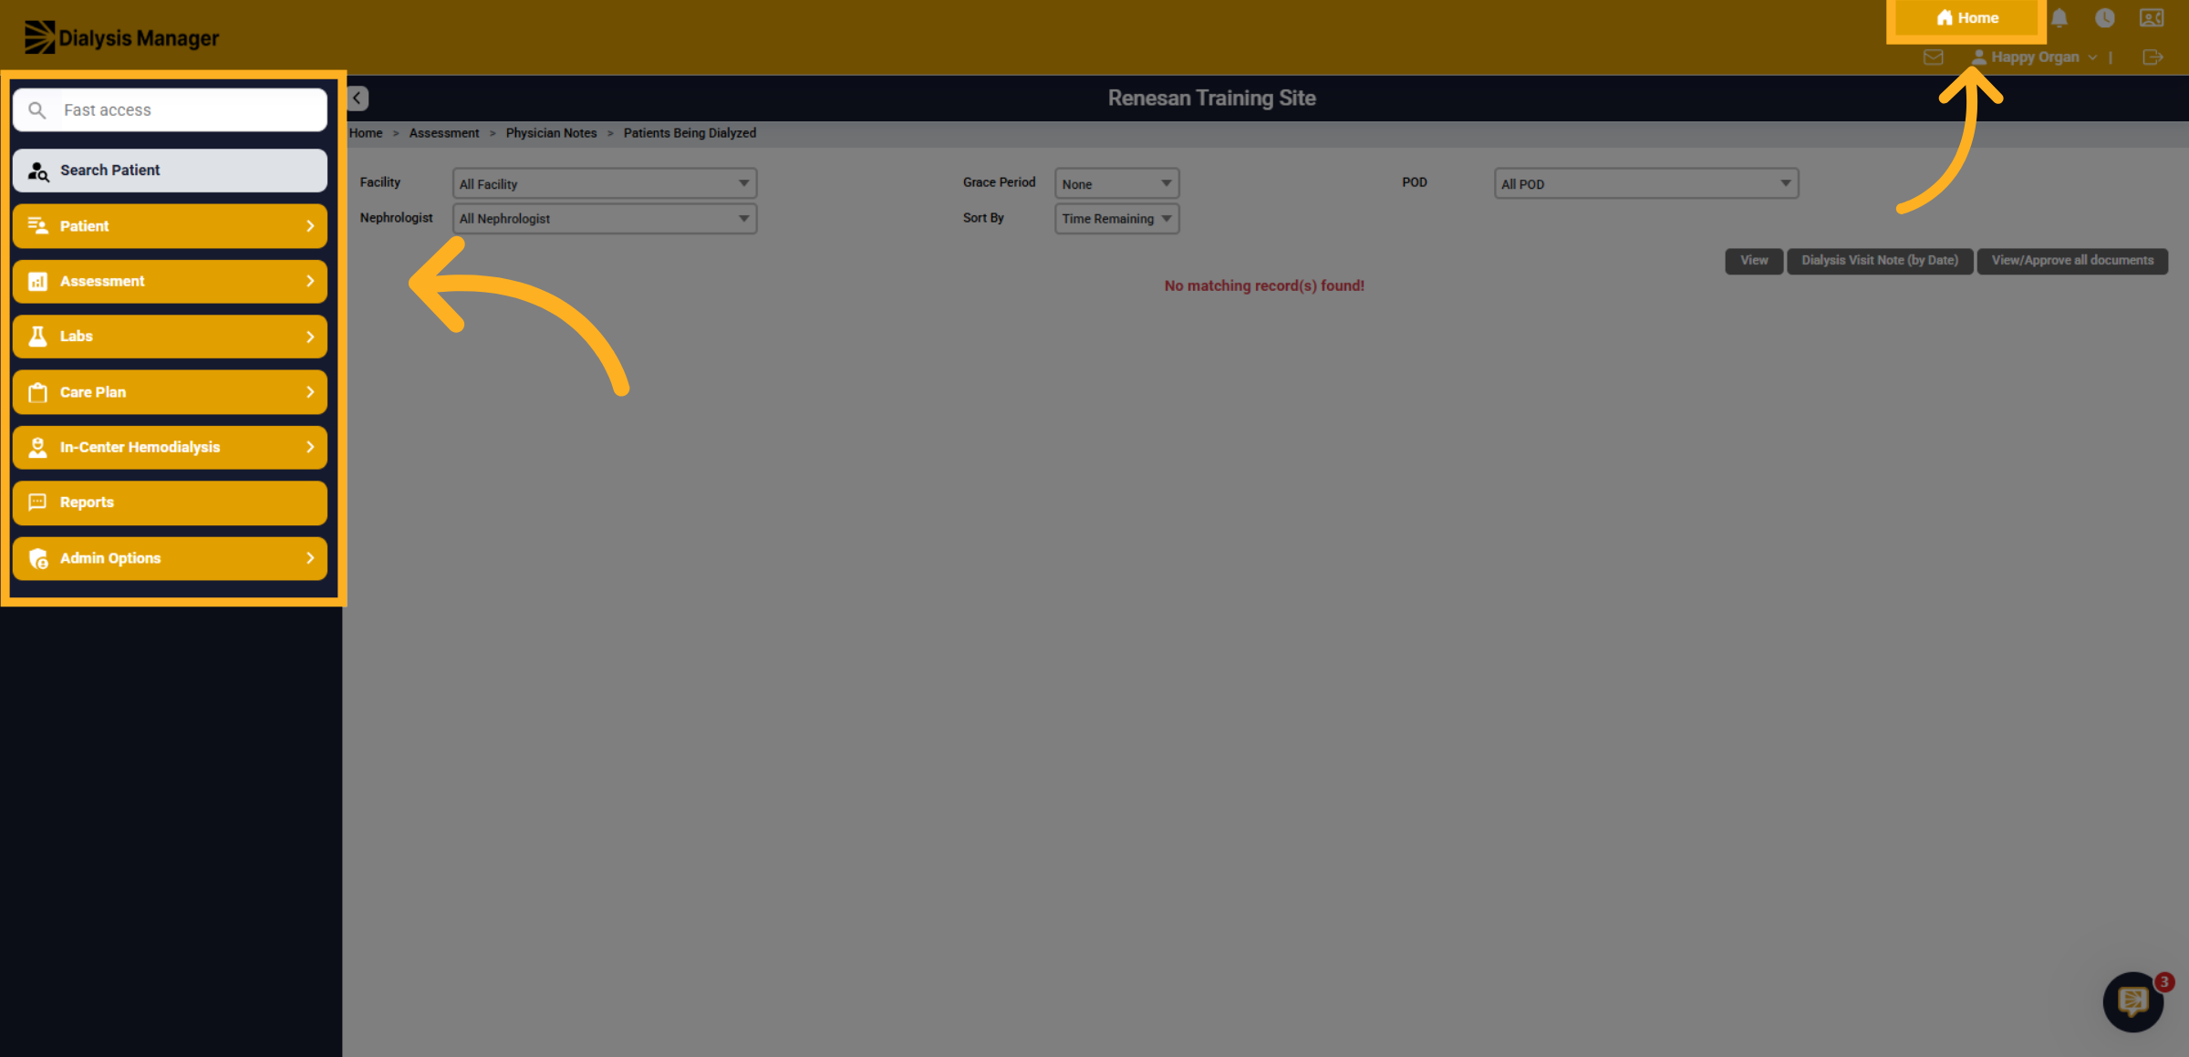Open the POD dropdown

click(x=1645, y=183)
